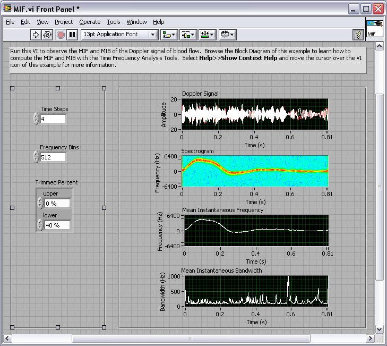Click the Frequency Bins value field
The height and width of the screenshot is (346, 387).
coord(53,157)
